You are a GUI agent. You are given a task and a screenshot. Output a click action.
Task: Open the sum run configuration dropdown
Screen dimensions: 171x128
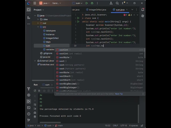click(77, 3)
